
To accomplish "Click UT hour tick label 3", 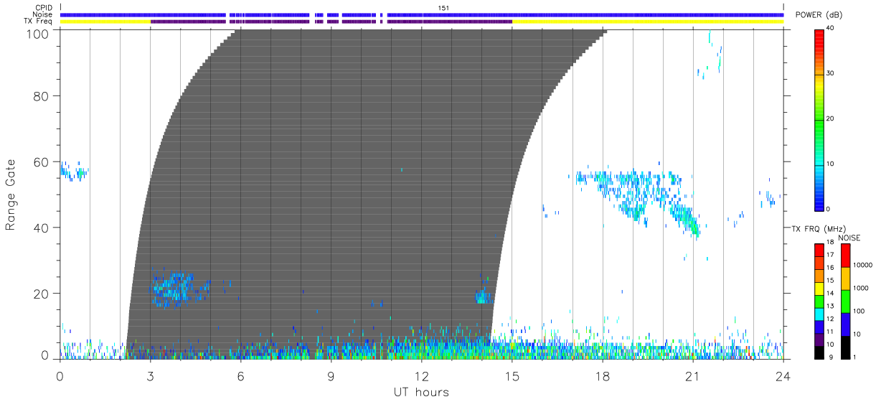I will click(150, 375).
